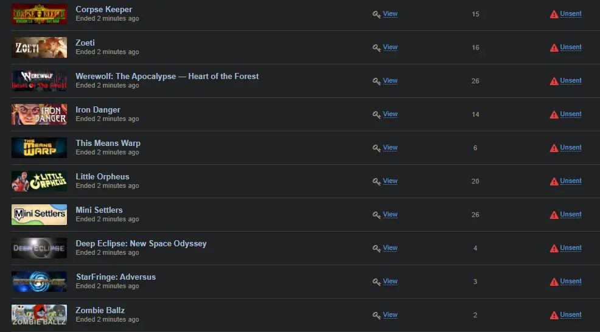
Task: Click the key icon in Iron Danger row
Action: (x=377, y=115)
